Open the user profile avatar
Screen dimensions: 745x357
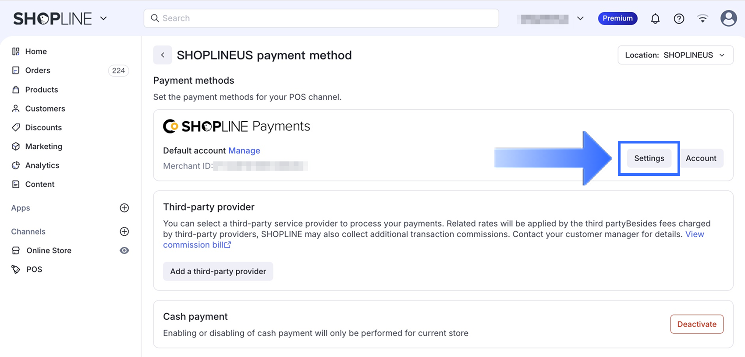pos(728,18)
